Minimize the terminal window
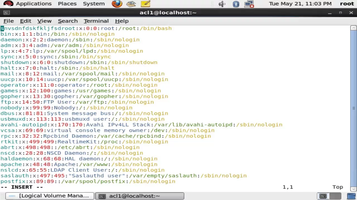The width and height of the screenshot is (357, 200). click(x=330, y=13)
